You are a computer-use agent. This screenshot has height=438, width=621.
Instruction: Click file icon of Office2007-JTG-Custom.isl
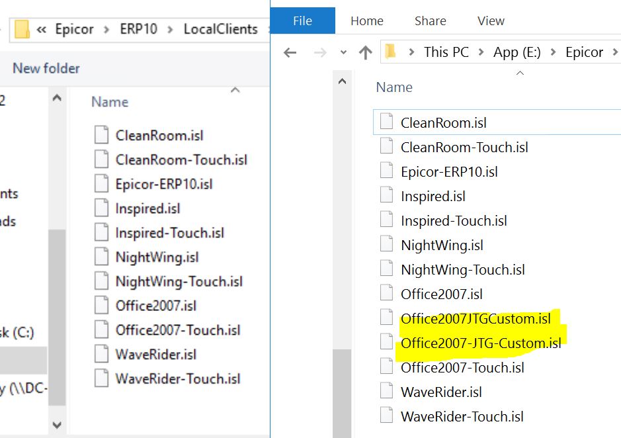coord(386,341)
